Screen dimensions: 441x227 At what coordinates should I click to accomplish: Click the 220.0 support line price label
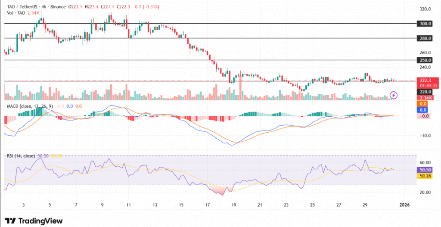click(x=425, y=92)
